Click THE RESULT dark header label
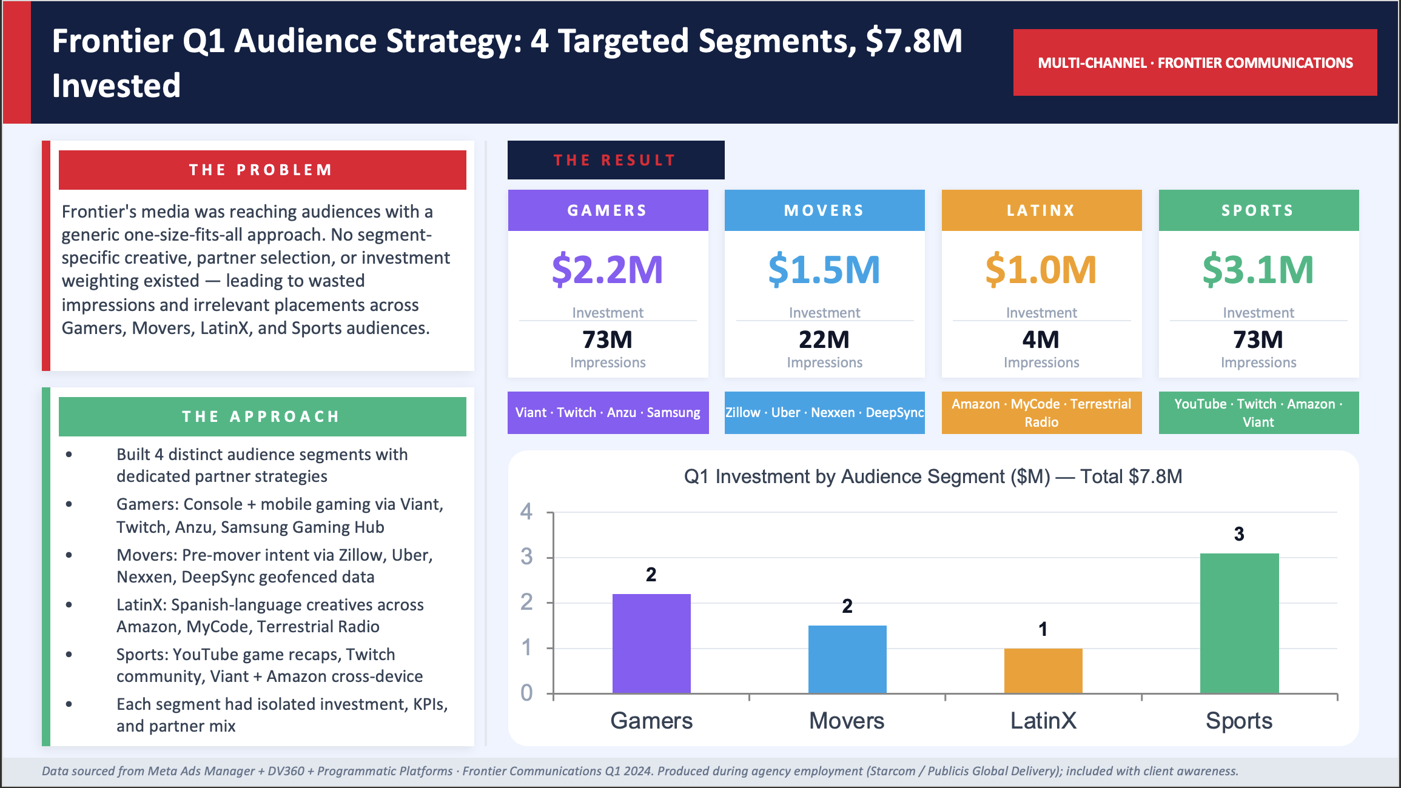The image size is (1401, 788). coord(616,160)
